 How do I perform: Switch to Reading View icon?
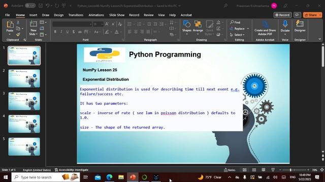coord(263,170)
